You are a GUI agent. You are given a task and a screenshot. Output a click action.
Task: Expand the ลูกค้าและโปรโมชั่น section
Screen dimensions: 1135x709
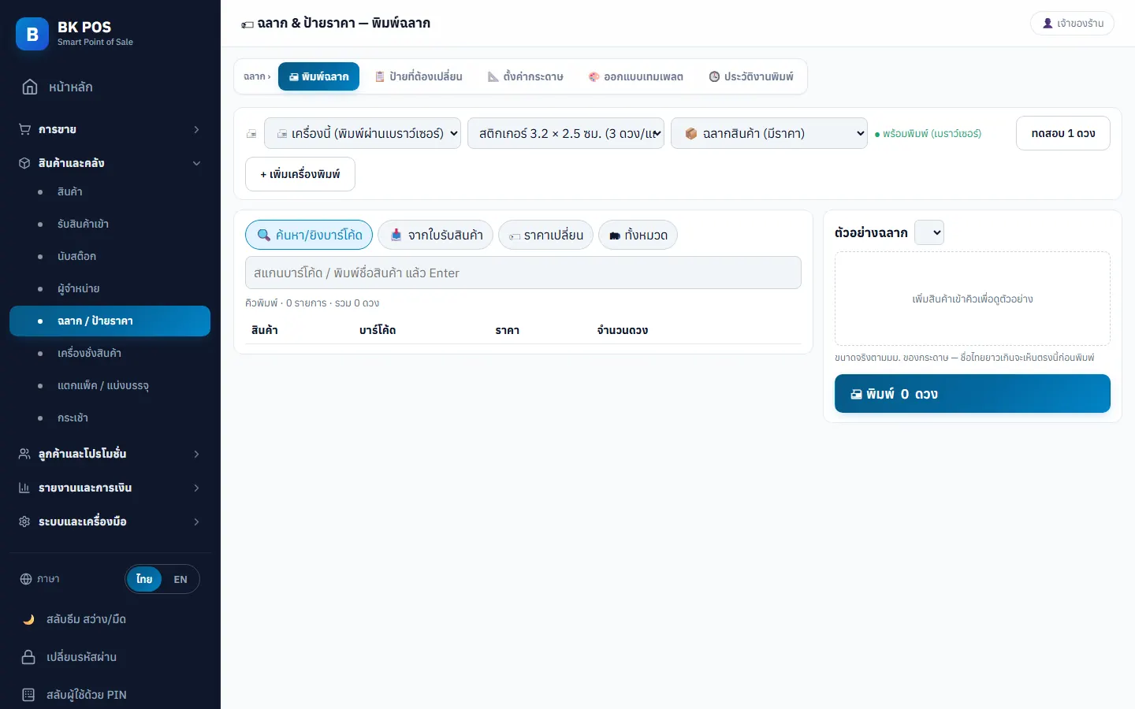pos(110,454)
